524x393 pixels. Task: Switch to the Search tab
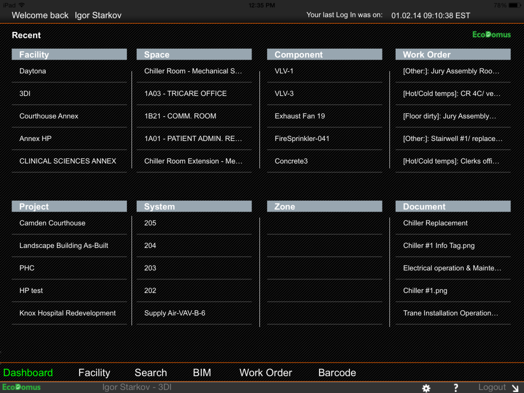(x=151, y=373)
